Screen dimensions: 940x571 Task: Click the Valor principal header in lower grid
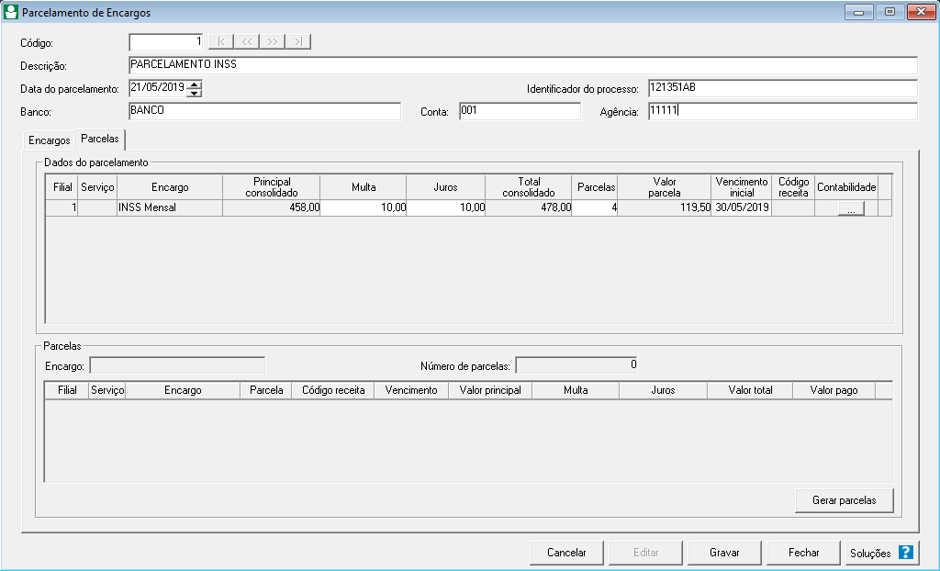(x=490, y=390)
